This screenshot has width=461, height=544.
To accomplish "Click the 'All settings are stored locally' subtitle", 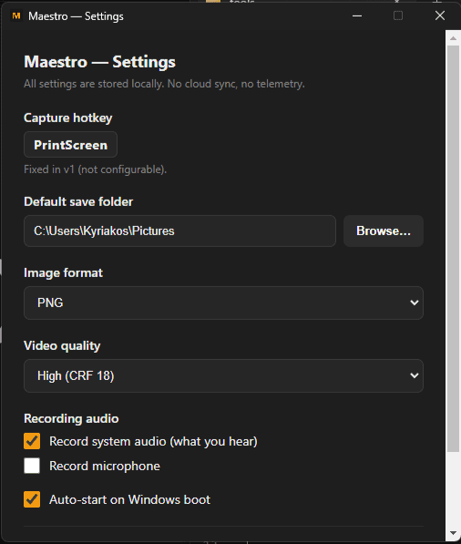I will point(164,84).
